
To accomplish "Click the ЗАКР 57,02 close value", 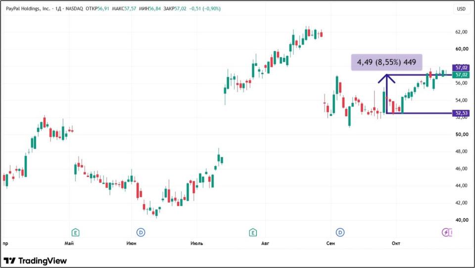I will 175,9.
